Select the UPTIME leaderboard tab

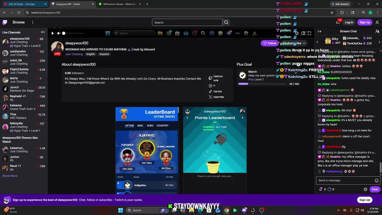(x=129, y=126)
